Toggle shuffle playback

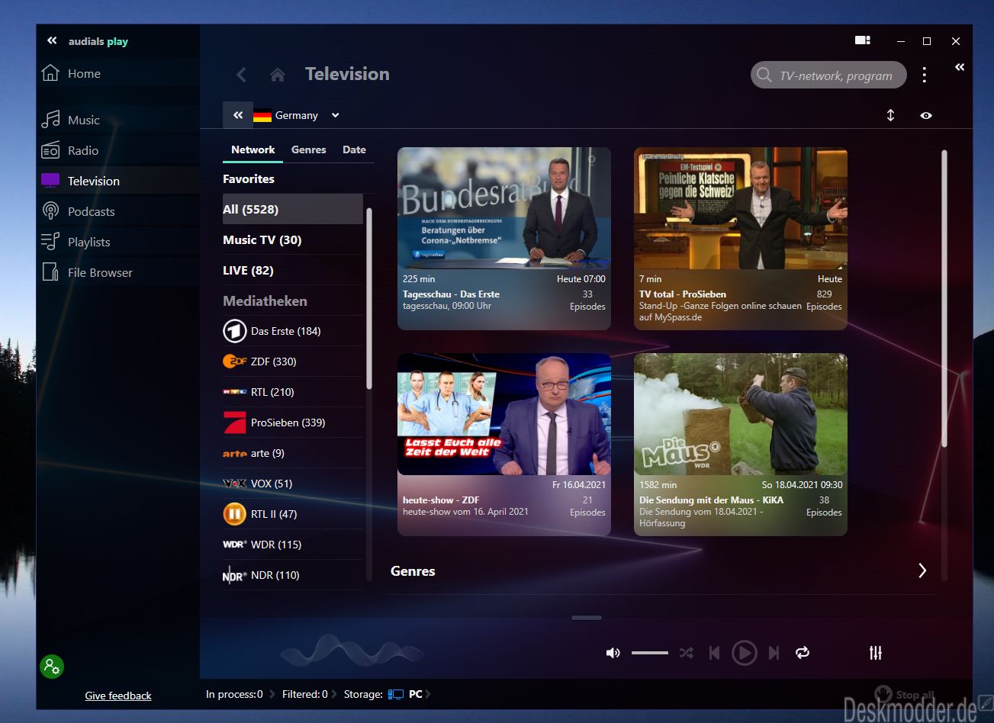pos(687,653)
